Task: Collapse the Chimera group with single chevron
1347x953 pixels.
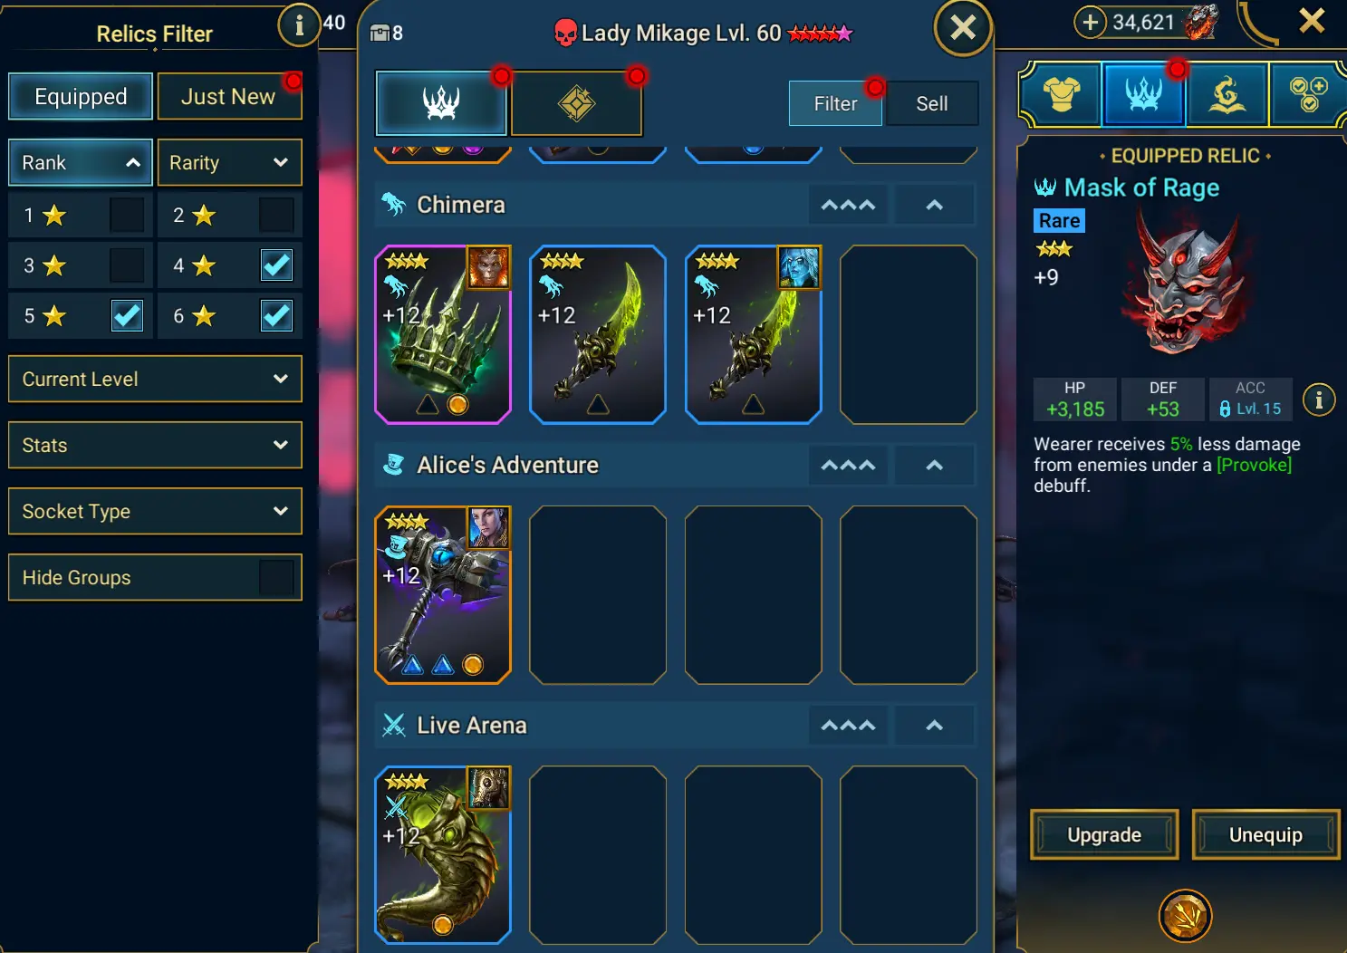Action: tap(934, 206)
